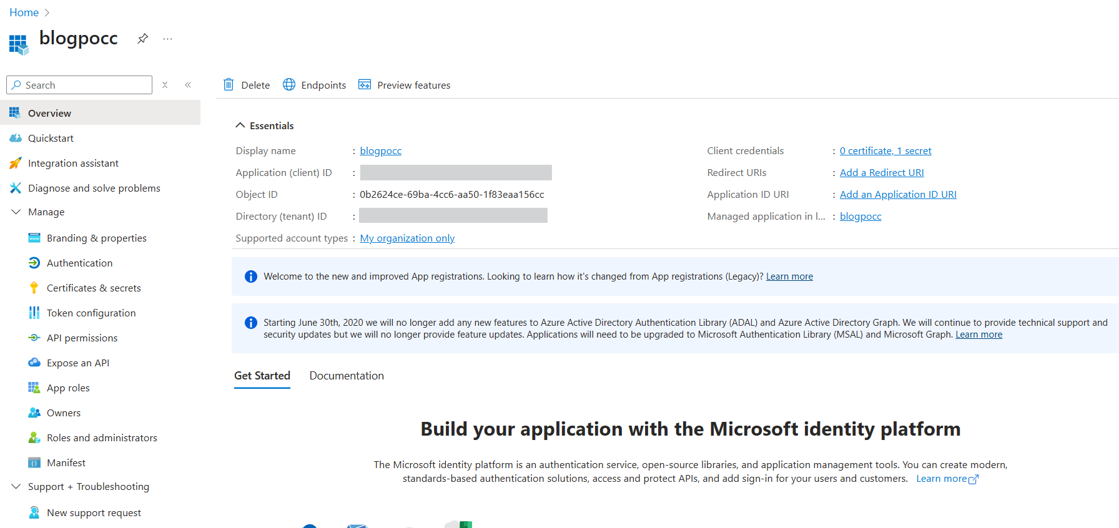Click Learn more about Microsoft identity platform
1119x528 pixels.
[x=947, y=479]
